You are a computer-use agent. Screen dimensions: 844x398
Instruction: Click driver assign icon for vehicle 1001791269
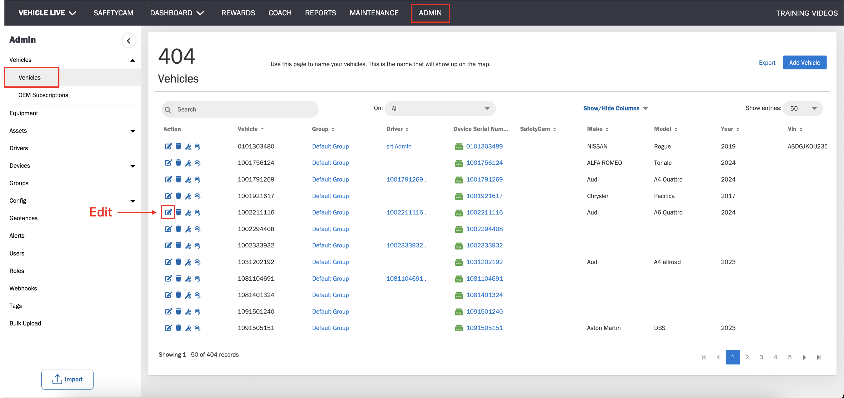(197, 179)
